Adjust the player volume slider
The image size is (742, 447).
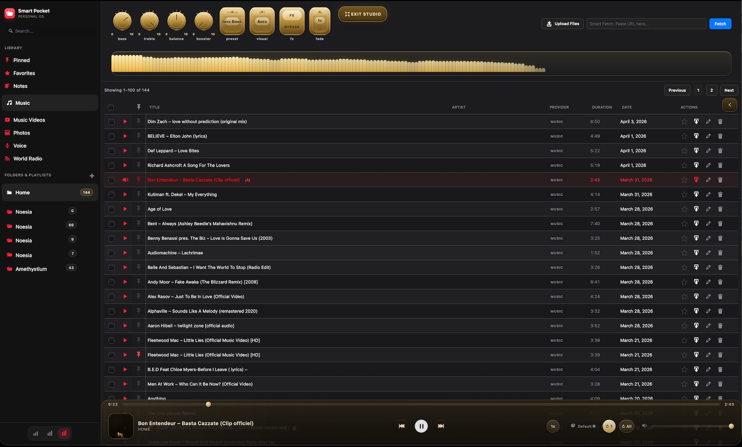(692, 426)
